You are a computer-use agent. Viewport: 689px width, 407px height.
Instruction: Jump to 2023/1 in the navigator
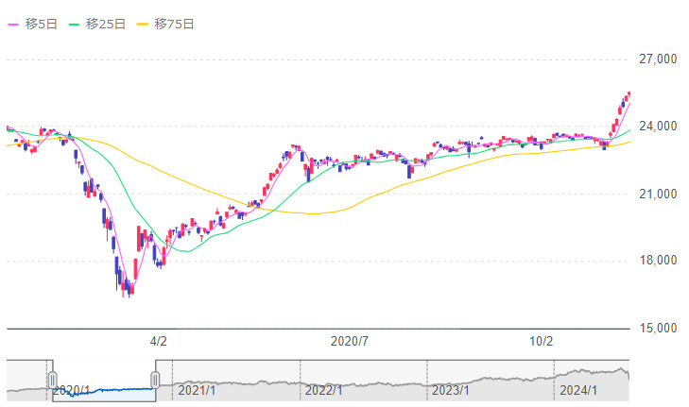pyautogui.click(x=451, y=389)
